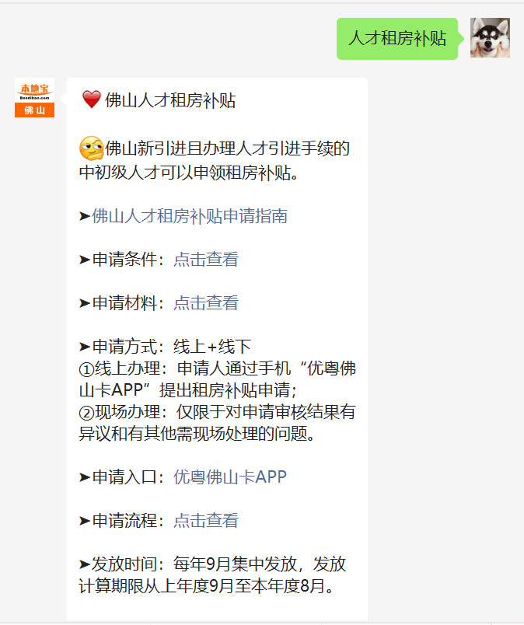The image size is (524, 625).
Task: Click arrow bullet before 申请材料
Action: tap(85, 303)
